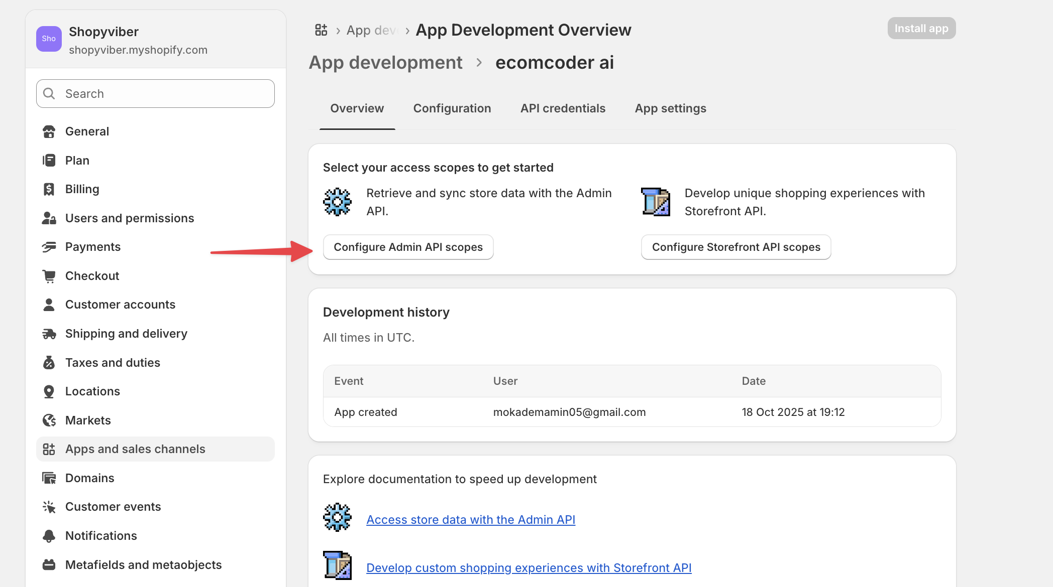This screenshot has height=587, width=1053.
Task: Open the Access store data with Admin API link
Action: click(470, 519)
